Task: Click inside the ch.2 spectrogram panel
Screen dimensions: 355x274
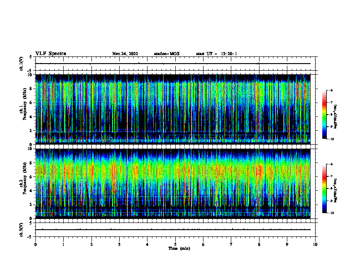Action: pyautogui.click(x=173, y=184)
